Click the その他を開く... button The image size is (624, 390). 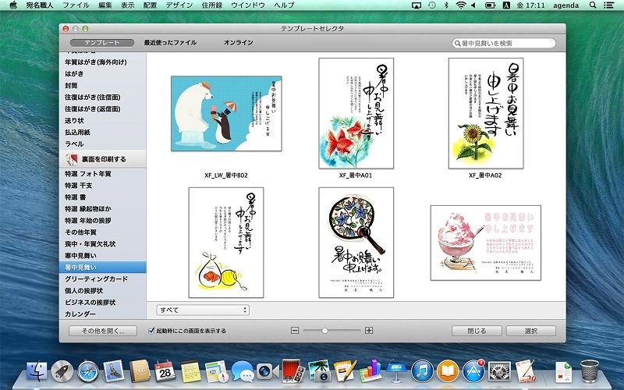click(103, 331)
